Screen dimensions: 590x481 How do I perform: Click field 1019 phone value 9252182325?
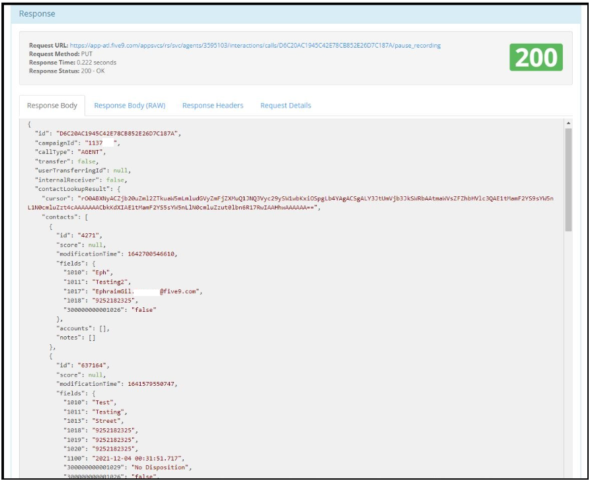tap(114, 440)
